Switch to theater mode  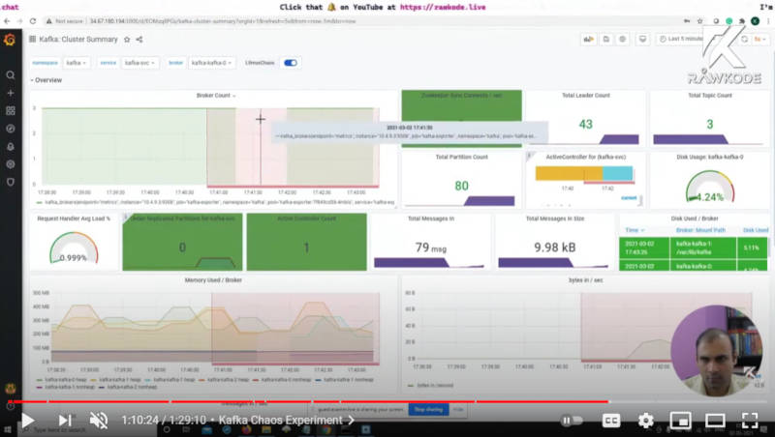(715, 421)
